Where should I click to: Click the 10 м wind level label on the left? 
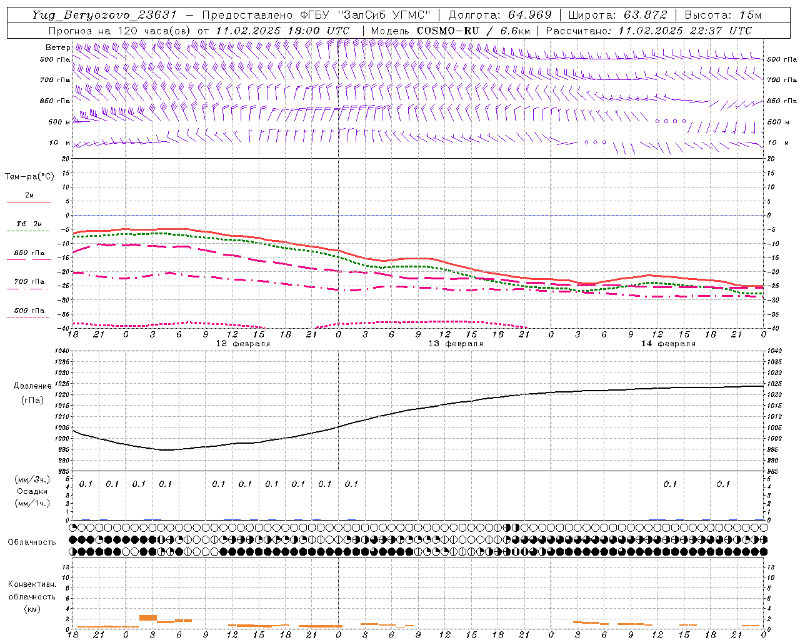pos(60,142)
